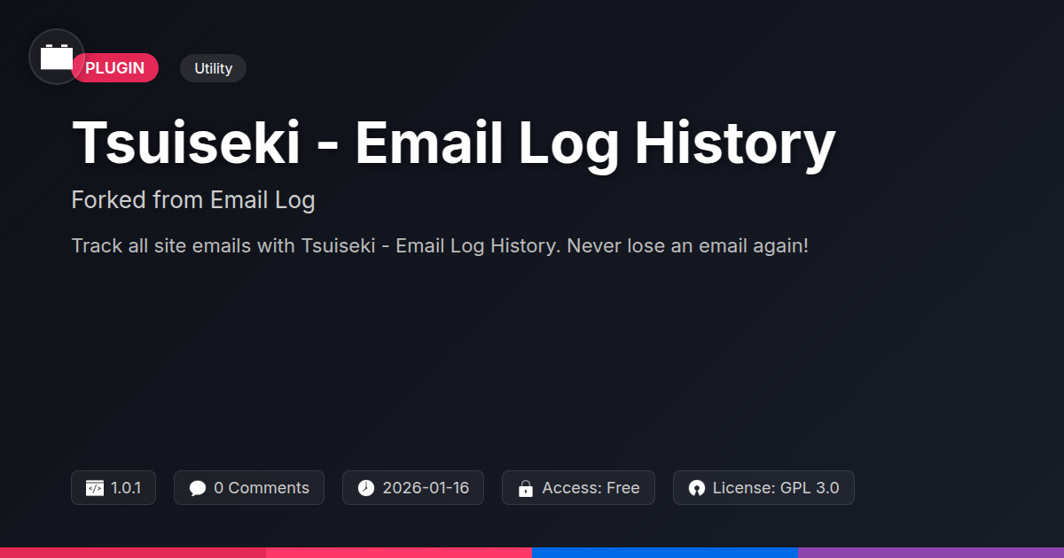Click the speech bubble comments icon
1064x558 pixels.
pyautogui.click(x=198, y=488)
